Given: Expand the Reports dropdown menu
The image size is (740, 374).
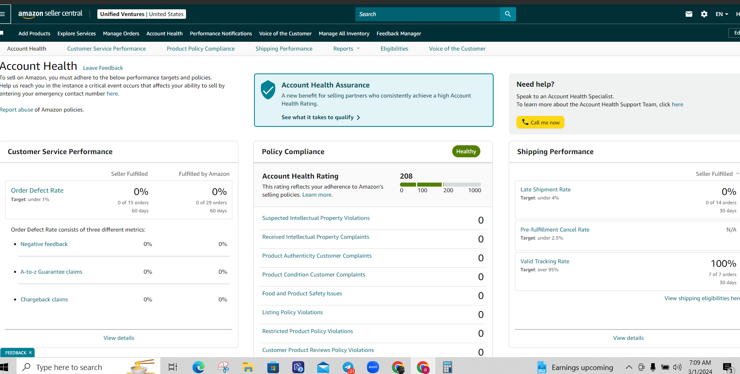Looking at the screenshot, I should tap(346, 49).
